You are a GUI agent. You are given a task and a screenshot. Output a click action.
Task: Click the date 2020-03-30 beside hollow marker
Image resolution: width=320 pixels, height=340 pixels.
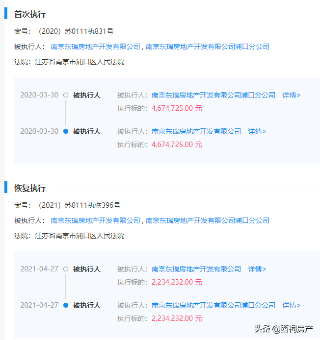click(39, 95)
